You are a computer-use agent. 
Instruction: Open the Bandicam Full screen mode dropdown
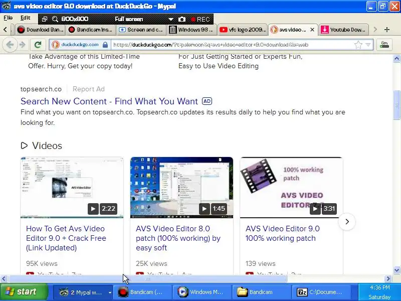coord(170,19)
